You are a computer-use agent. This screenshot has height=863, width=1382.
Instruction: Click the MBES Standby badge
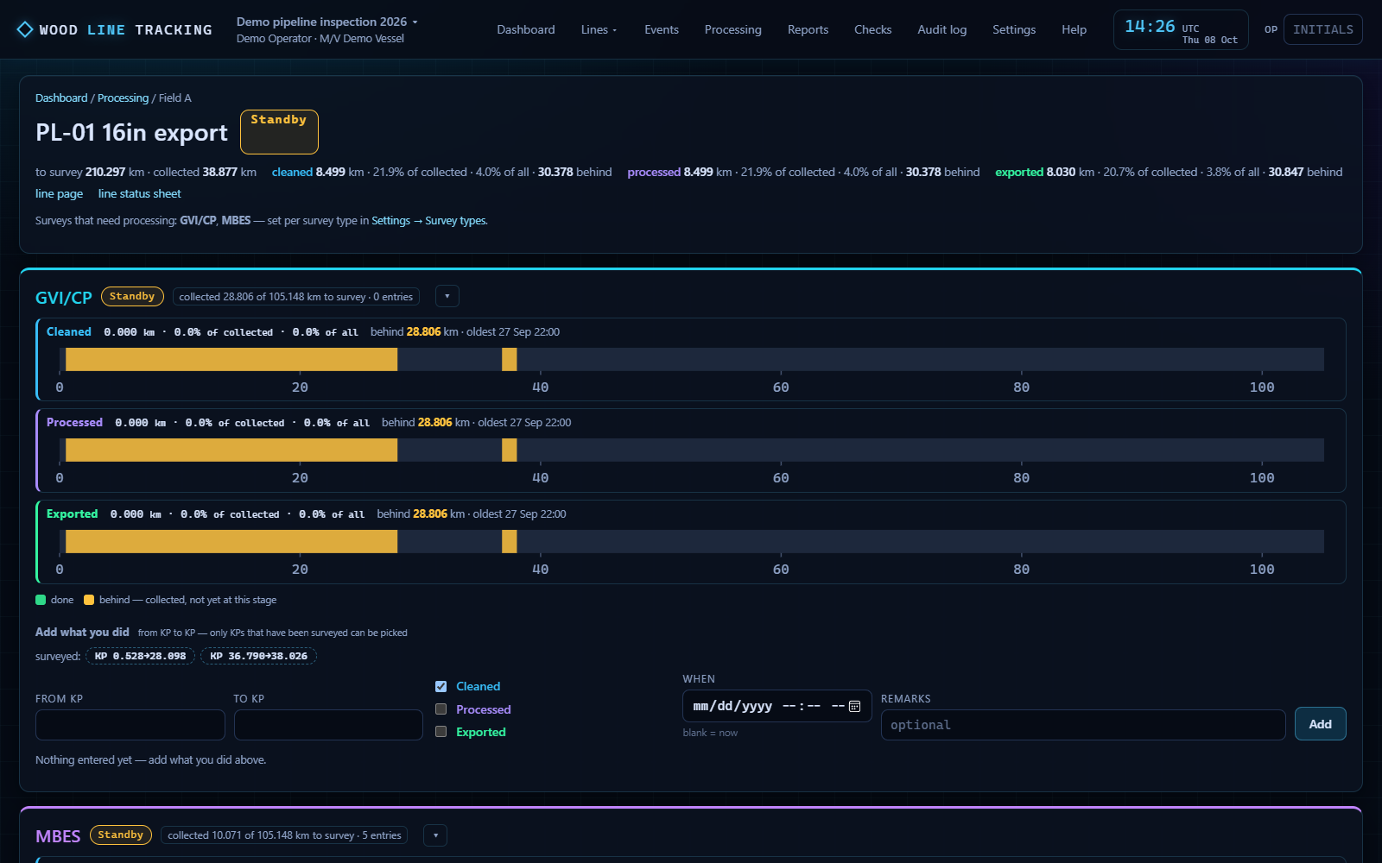click(121, 835)
